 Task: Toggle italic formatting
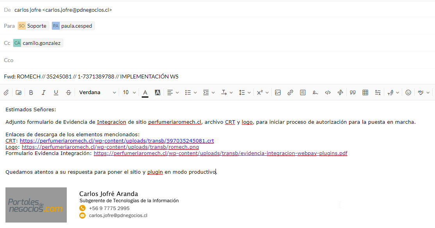pyautogui.click(x=43, y=93)
